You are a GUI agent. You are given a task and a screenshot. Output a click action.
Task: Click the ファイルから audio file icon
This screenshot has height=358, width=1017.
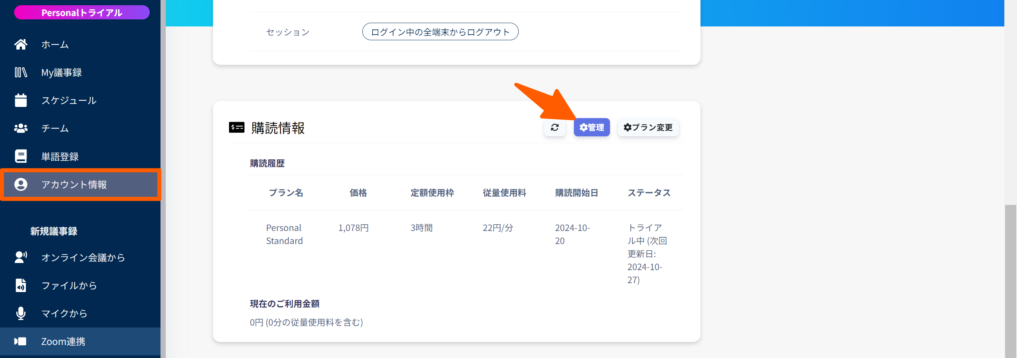click(20, 285)
